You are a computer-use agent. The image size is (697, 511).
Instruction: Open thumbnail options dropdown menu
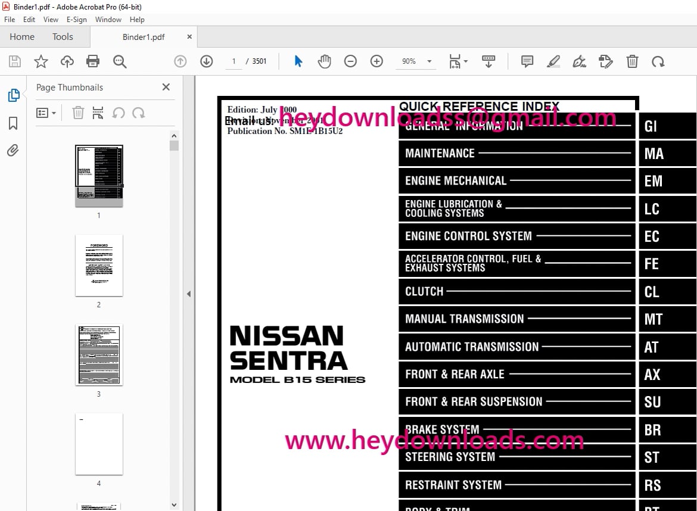tap(46, 113)
